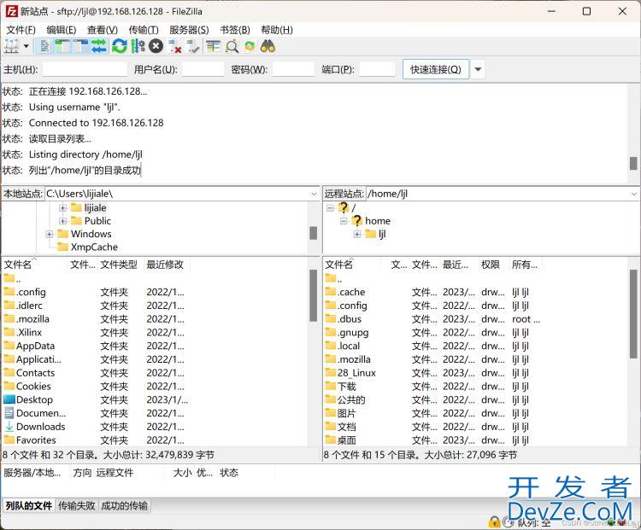Screen dimensions: 641x530
Task: Switch to 成功的传输 tab
Action: coord(124,505)
